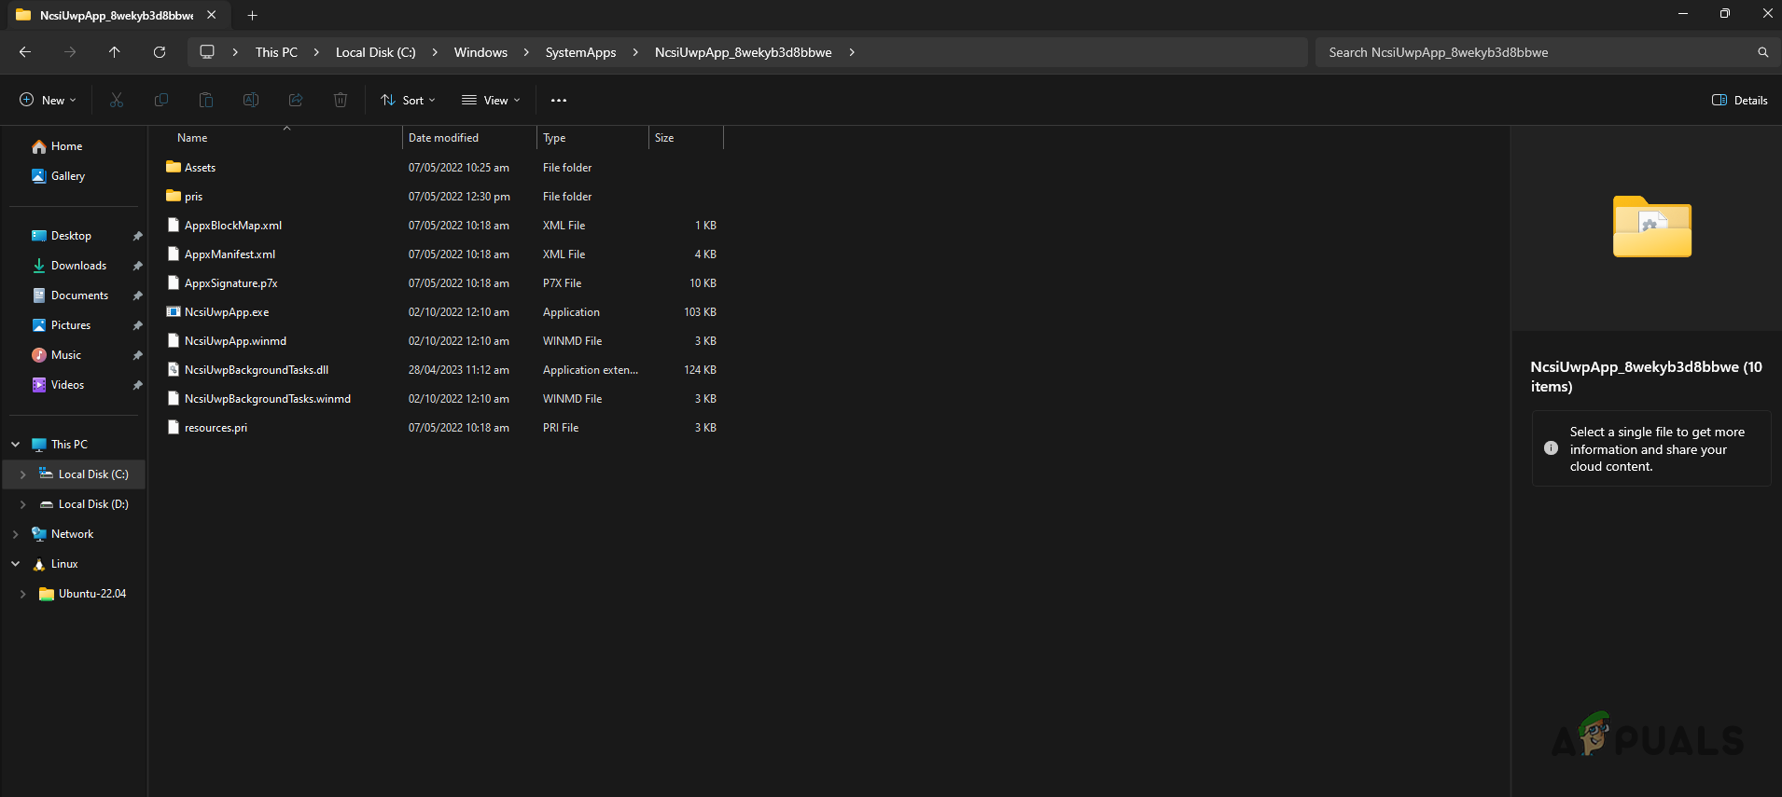Image resolution: width=1782 pixels, height=797 pixels.
Task: Toggle the Details pane button
Action: [x=1740, y=100]
